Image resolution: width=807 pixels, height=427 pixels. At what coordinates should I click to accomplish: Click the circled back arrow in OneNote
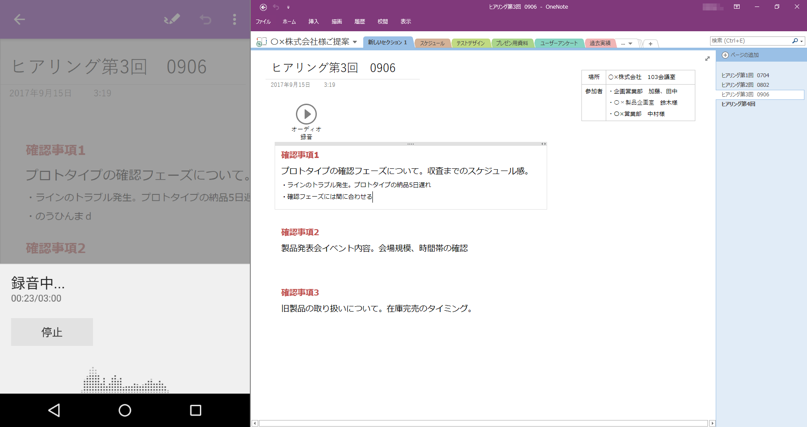click(x=263, y=7)
